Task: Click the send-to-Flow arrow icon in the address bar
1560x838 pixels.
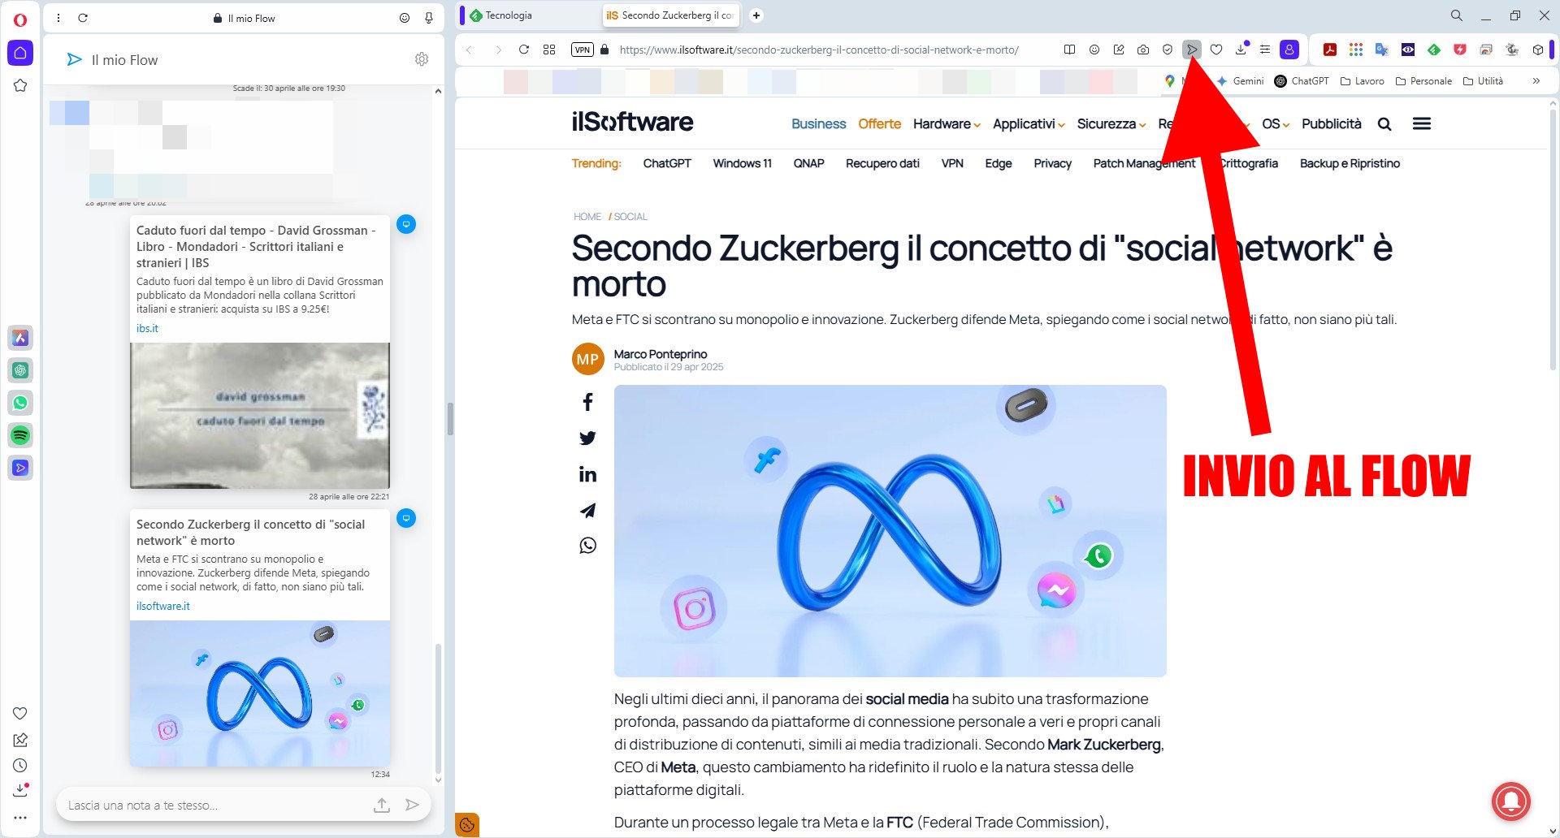Action: tap(1192, 50)
